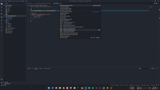160x90 pixels.
Task: Open the Help menu
Action: click(x=26, y=1)
